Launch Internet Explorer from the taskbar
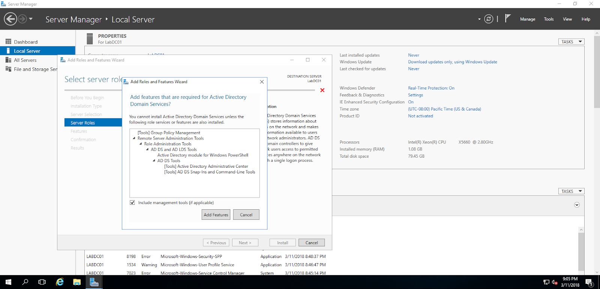 click(x=60, y=282)
